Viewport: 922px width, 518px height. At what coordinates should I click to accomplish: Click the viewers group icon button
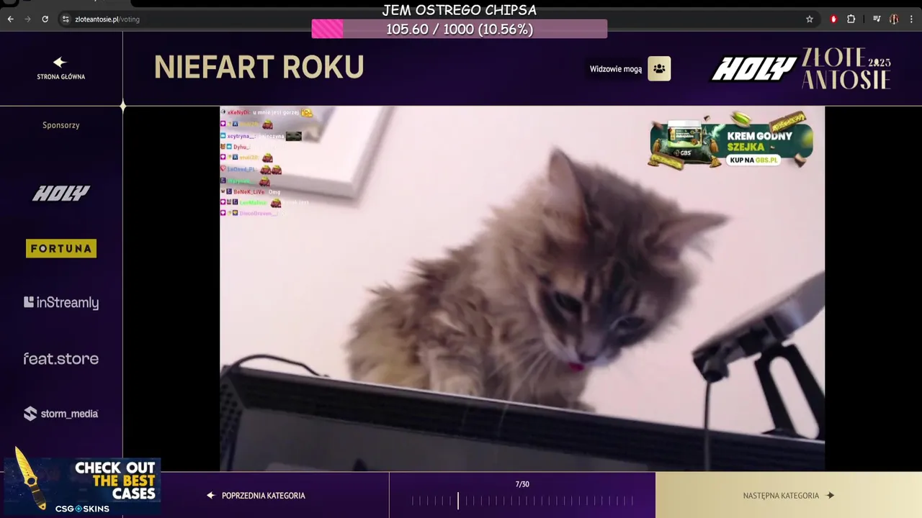pyautogui.click(x=659, y=68)
